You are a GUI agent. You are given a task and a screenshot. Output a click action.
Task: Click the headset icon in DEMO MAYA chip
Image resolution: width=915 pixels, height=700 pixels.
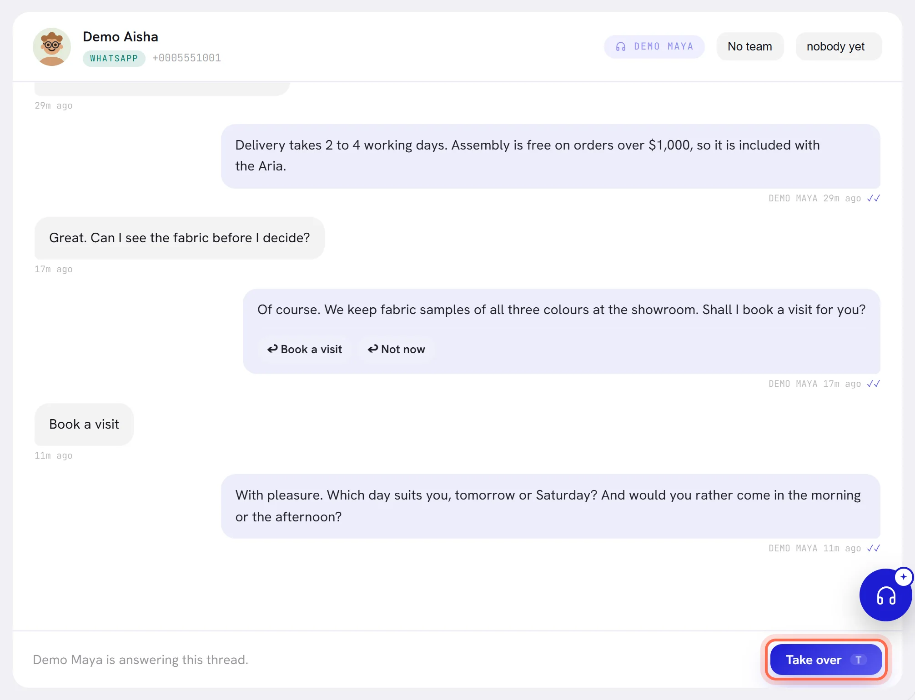point(621,46)
